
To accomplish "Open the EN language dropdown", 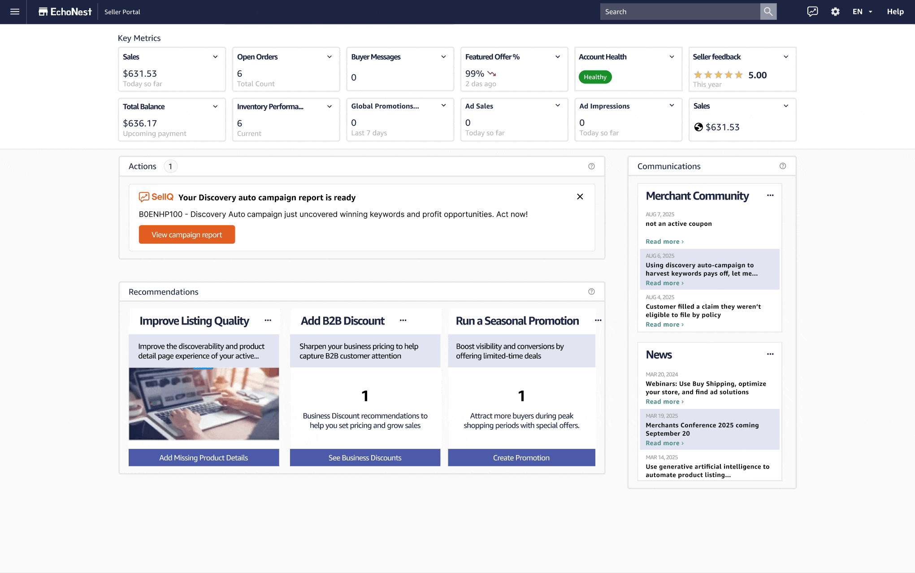I will click(x=862, y=12).
